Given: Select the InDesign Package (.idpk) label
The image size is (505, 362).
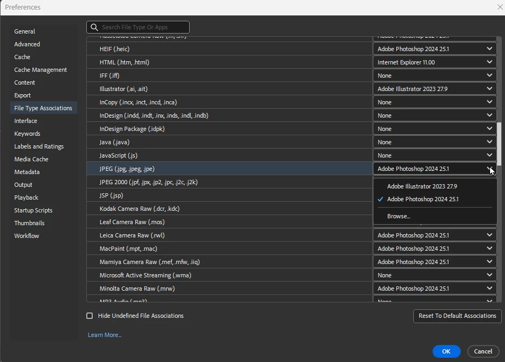Looking at the screenshot, I should 132,129.
